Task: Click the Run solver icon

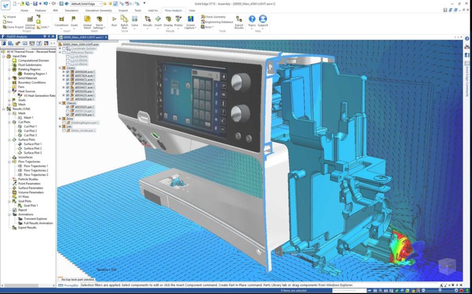Action: pos(114,20)
